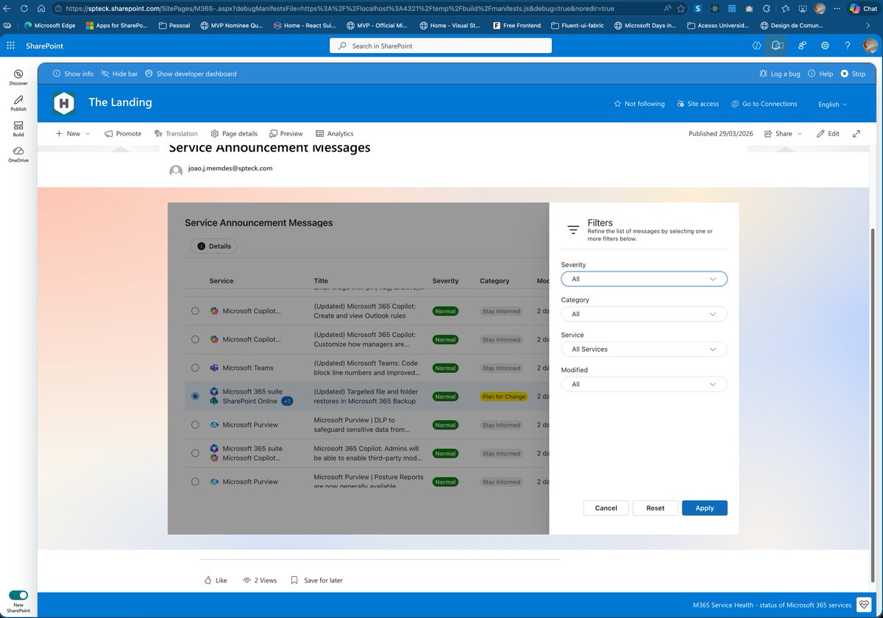Open the Preview of the page
883x618 pixels.
[286, 133]
